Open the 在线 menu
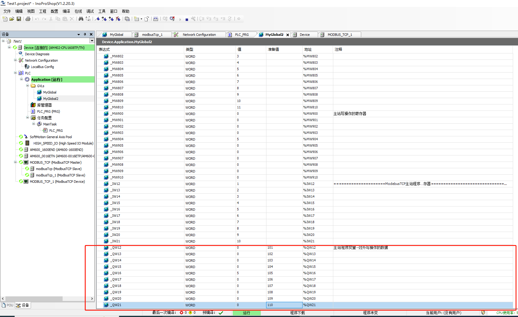The image size is (518, 317). coord(78,11)
